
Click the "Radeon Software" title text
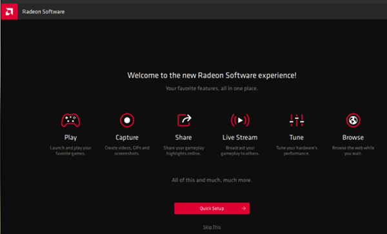tap(43, 12)
